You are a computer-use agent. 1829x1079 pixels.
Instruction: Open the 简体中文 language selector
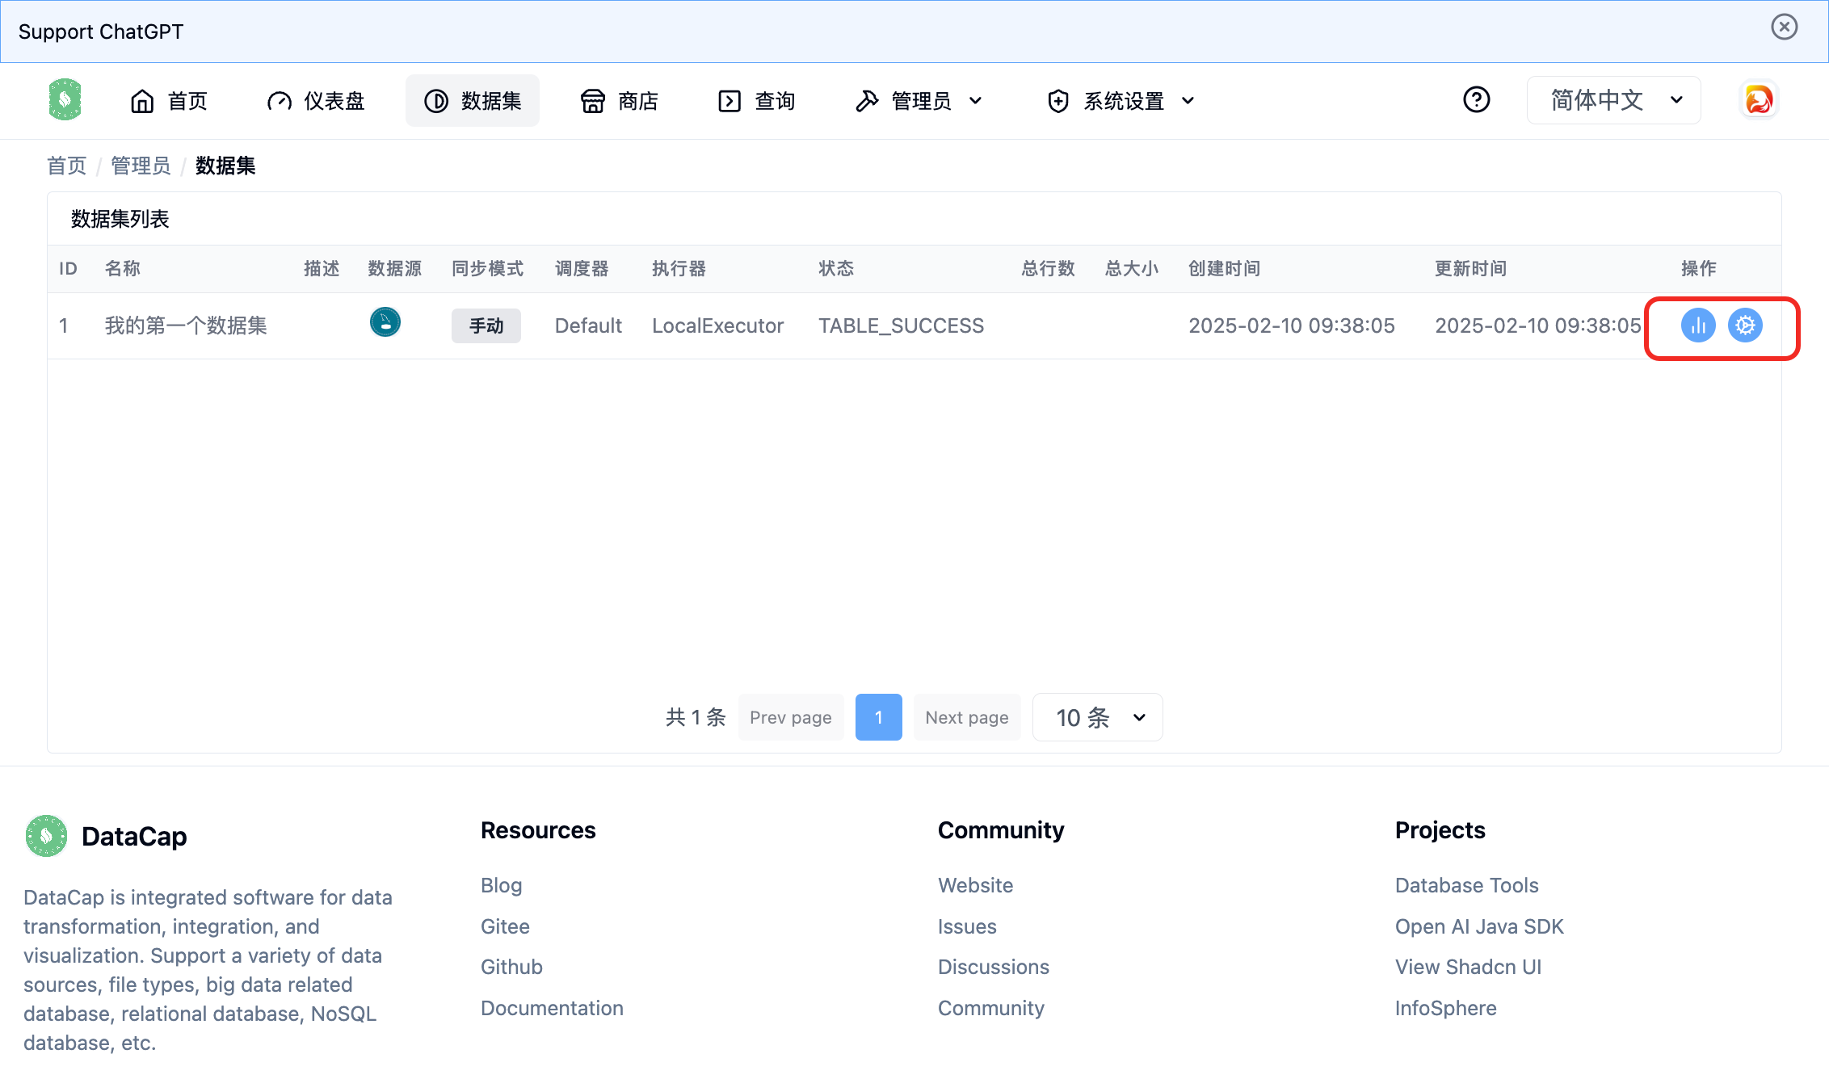tap(1613, 100)
